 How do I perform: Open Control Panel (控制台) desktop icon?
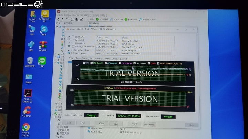[29, 79]
